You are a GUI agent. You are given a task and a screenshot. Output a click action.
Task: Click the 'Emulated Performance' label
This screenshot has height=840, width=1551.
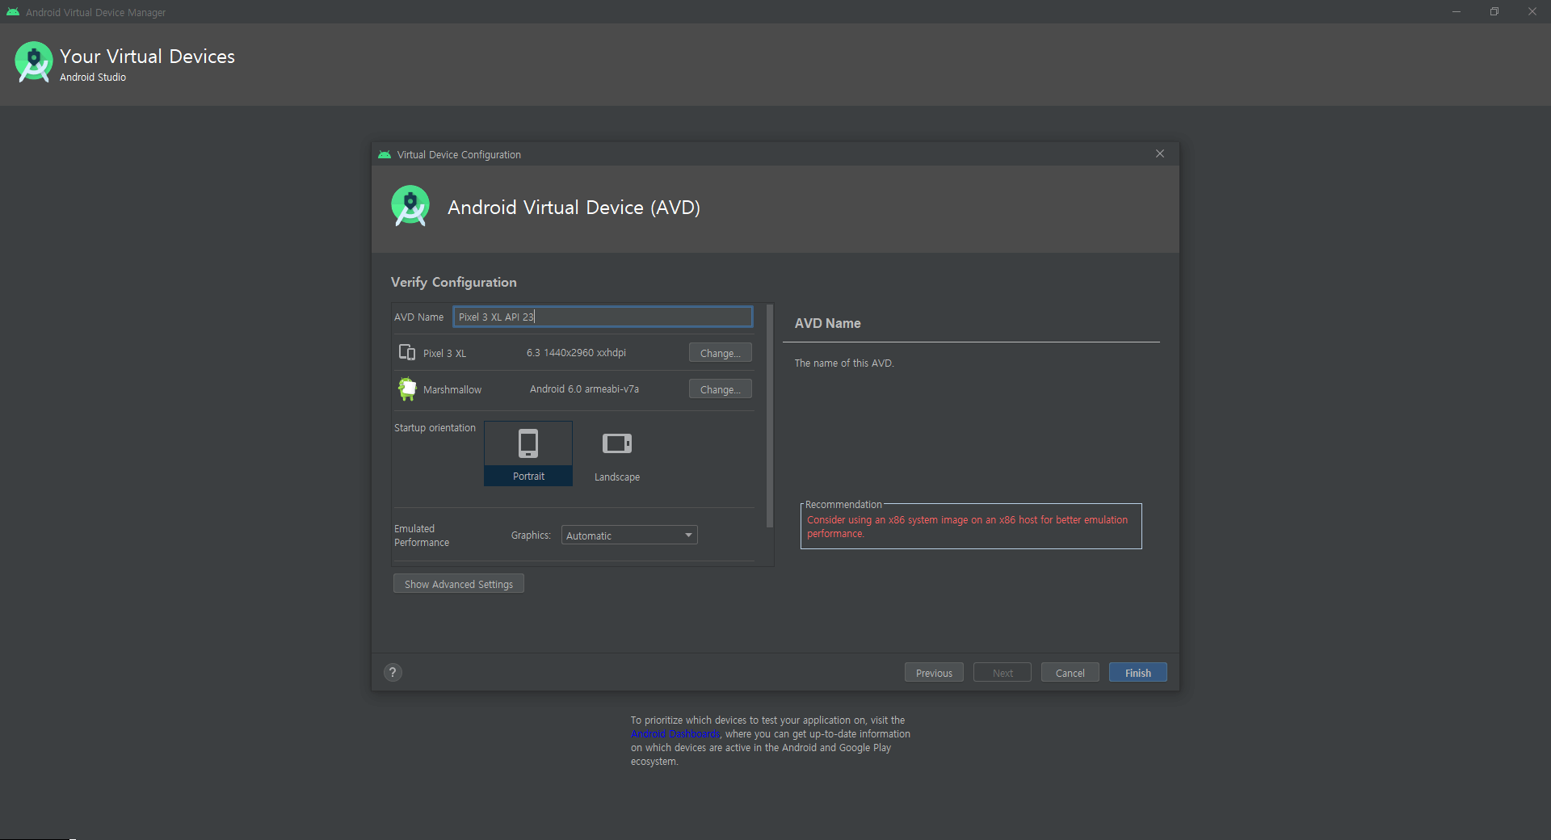[x=422, y=535]
